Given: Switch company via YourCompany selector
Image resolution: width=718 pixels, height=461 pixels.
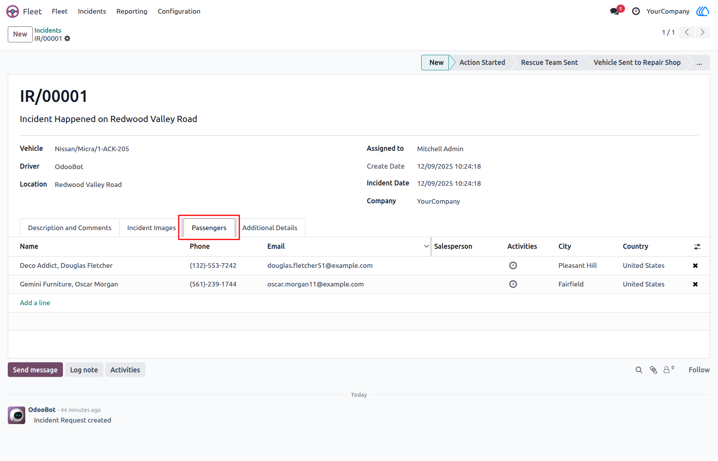Looking at the screenshot, I should coord(668,11).
